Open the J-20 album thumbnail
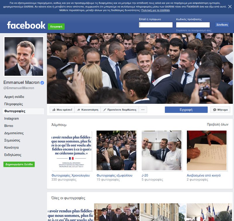This screenshot has width=234, height=221. point(162,151)
